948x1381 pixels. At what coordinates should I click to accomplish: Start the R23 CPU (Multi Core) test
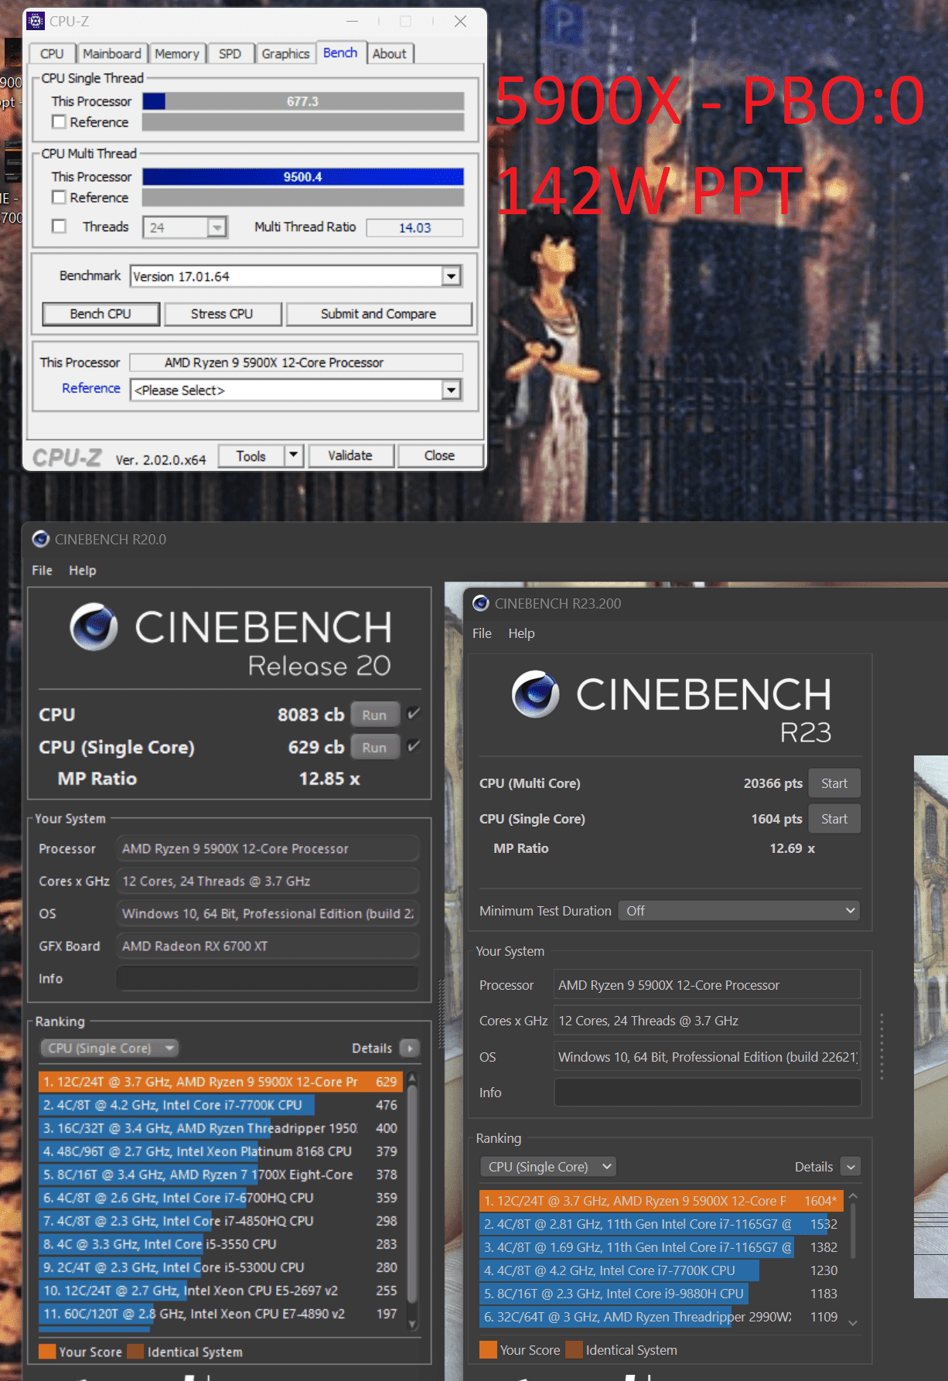834,783
